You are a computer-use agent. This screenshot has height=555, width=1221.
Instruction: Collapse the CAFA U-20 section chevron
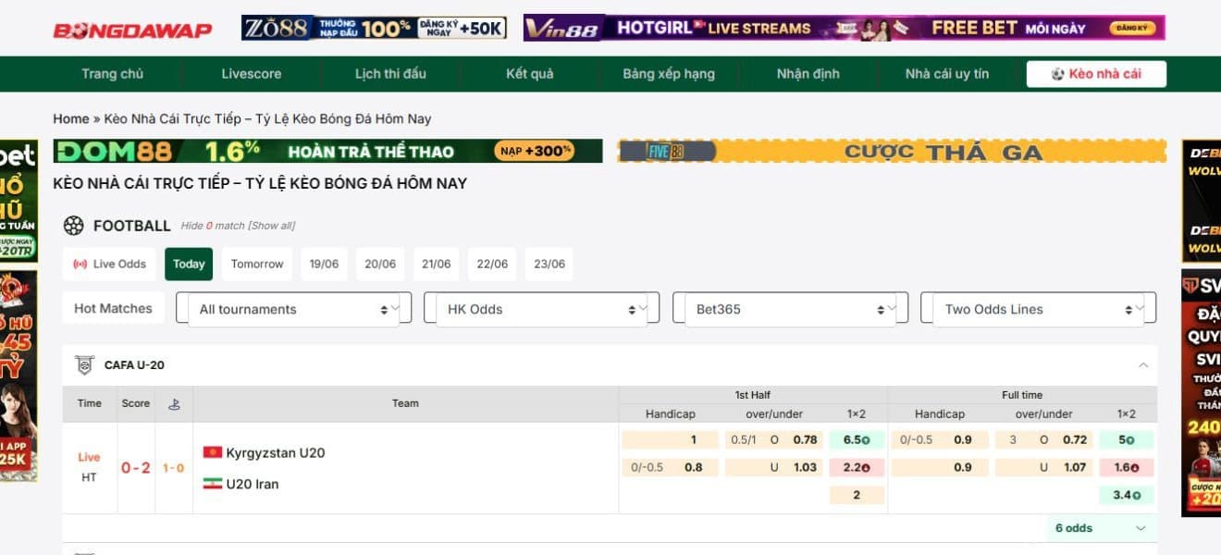click(x=1143, y=365)
